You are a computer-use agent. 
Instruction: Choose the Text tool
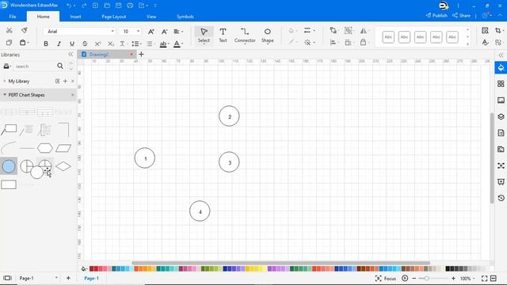(223, 35)
